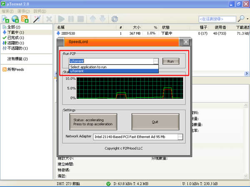Click the torrent list horizontal scrollbar right arrow

point(247,74)
